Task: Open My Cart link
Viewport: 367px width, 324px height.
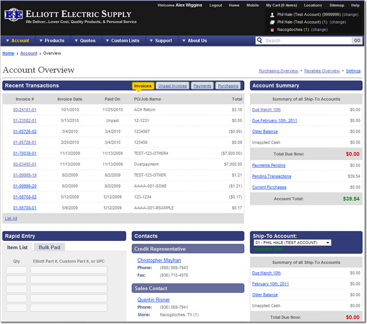Action: 281,5
